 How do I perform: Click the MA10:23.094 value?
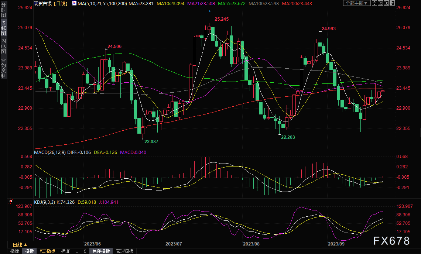click(171, 3)
